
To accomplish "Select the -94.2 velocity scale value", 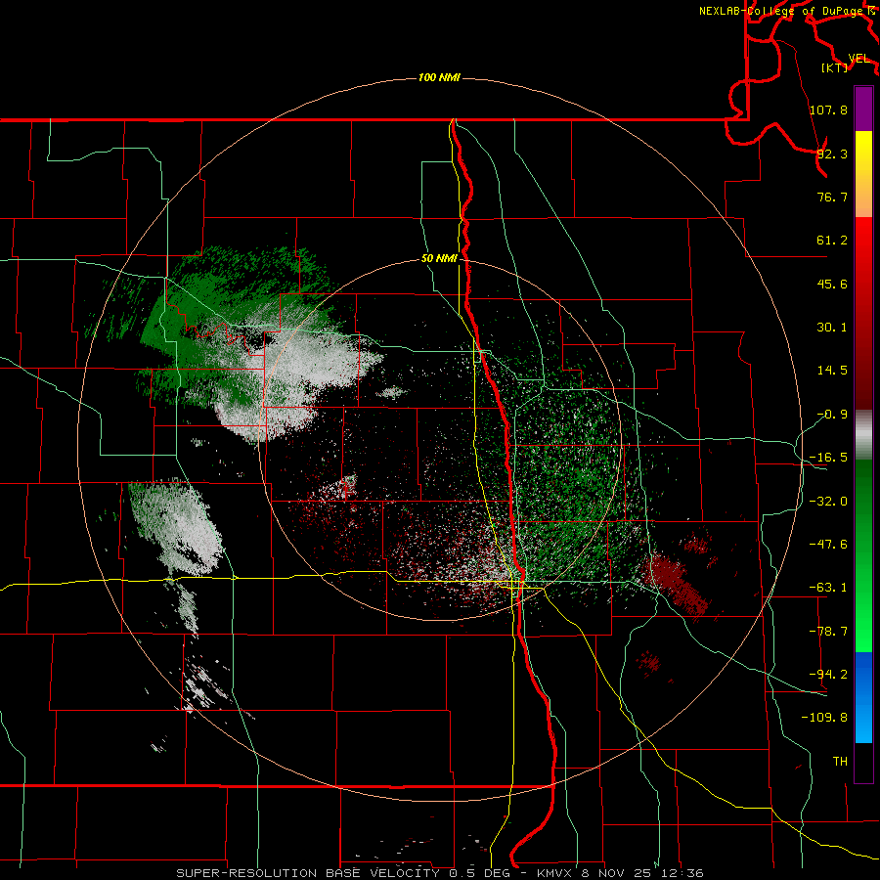I will click(828, 674).
